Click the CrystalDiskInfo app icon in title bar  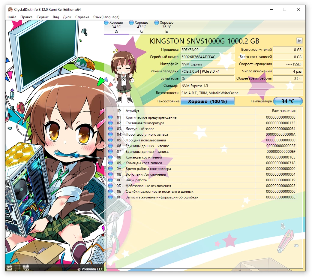point(10,9)
